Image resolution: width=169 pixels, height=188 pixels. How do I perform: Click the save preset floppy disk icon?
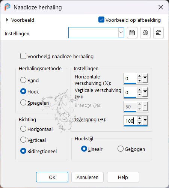pyautogui.click(x=132, y=33)
